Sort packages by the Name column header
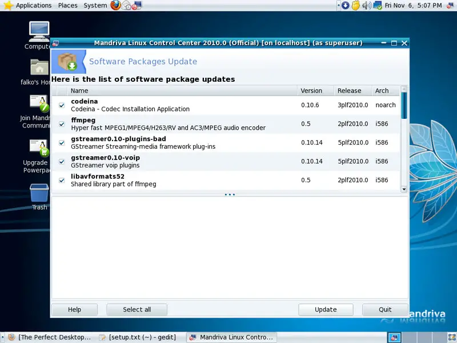 182,91
